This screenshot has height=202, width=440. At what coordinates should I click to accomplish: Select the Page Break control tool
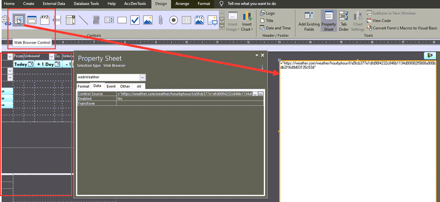[57, 20]
